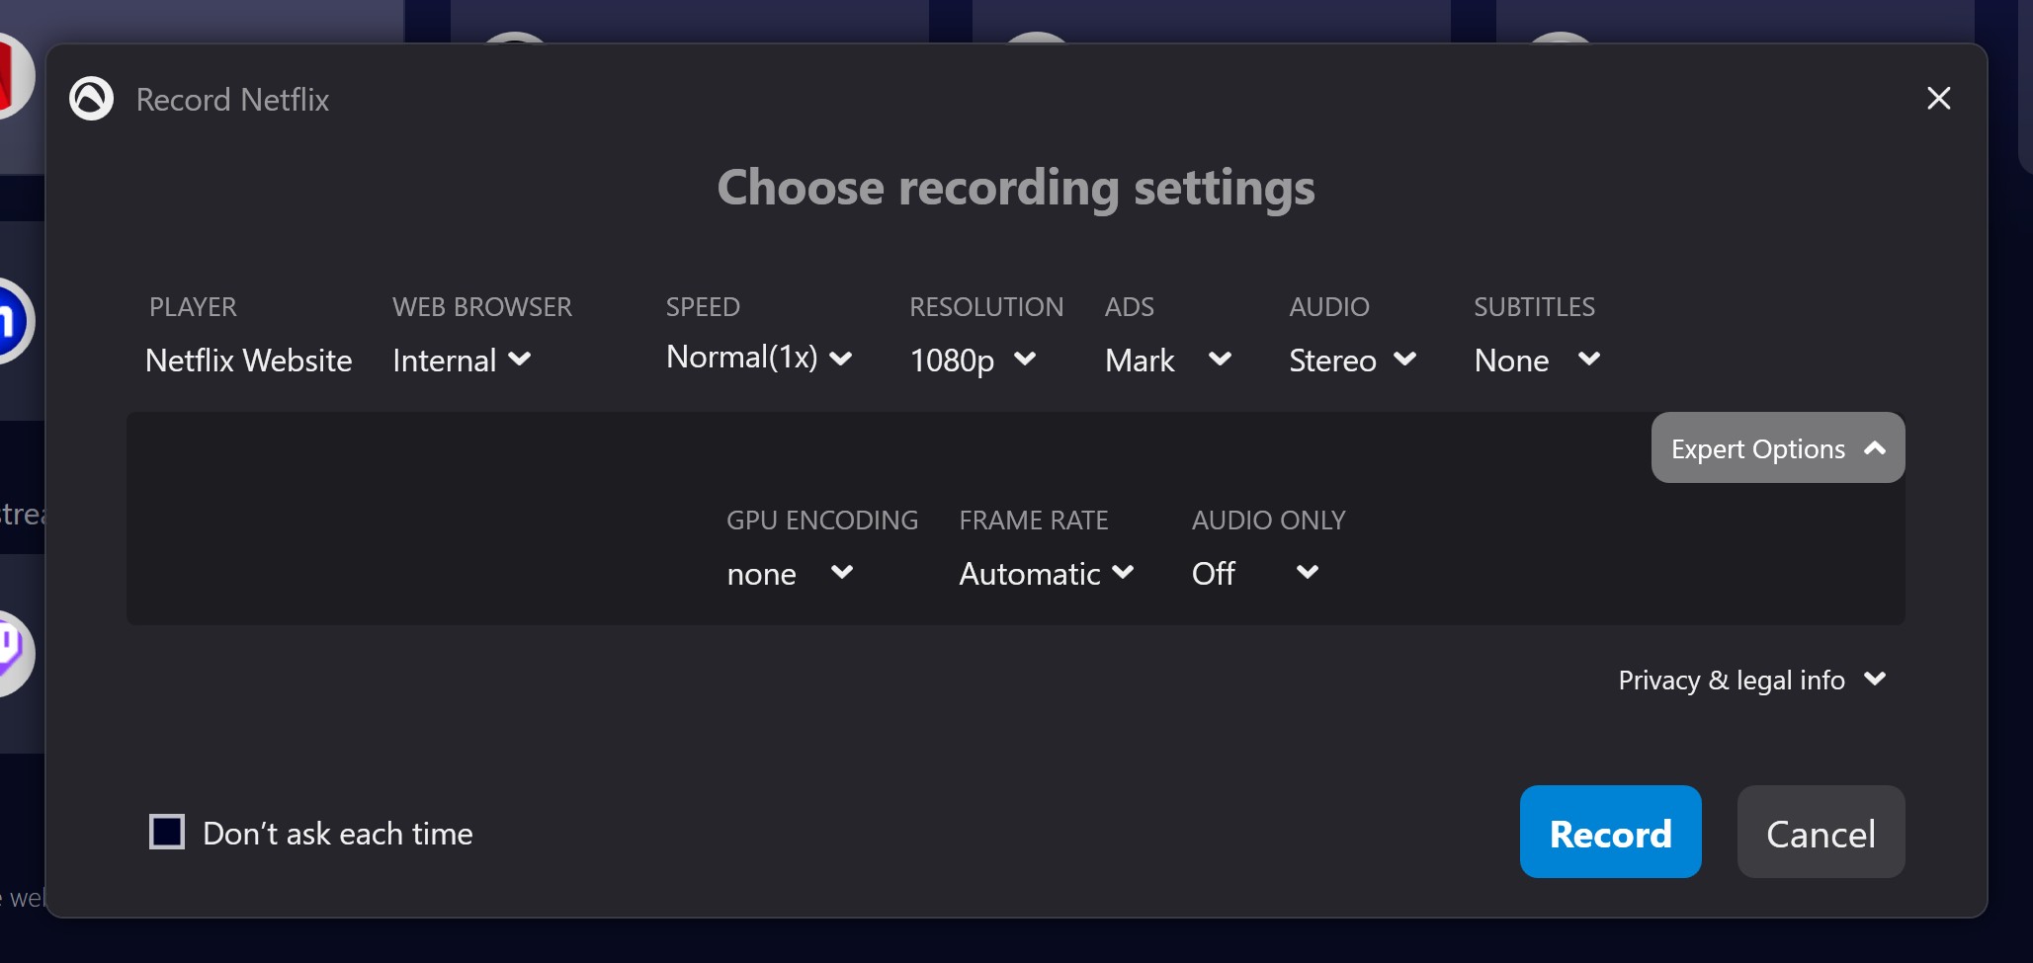Screen dimensions: 2033x963
Task: Open the Ads Mark dropdown
Action: 1168,361
